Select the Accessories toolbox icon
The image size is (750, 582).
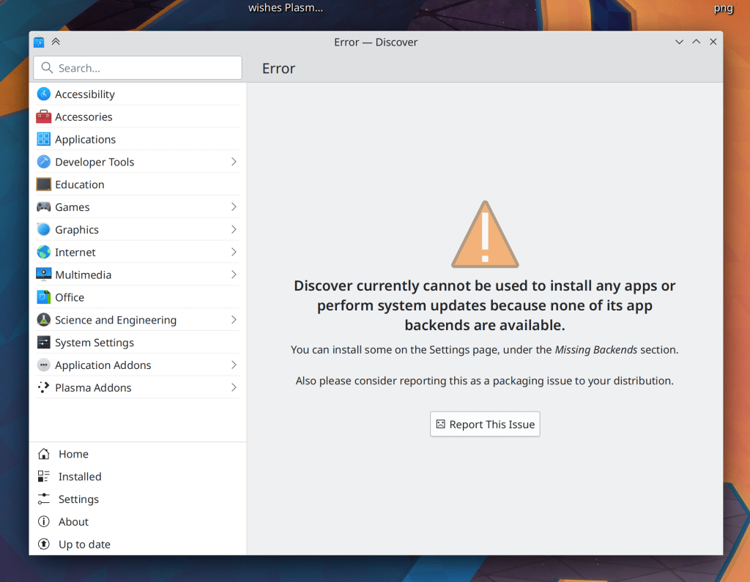[x=44, y=117]
